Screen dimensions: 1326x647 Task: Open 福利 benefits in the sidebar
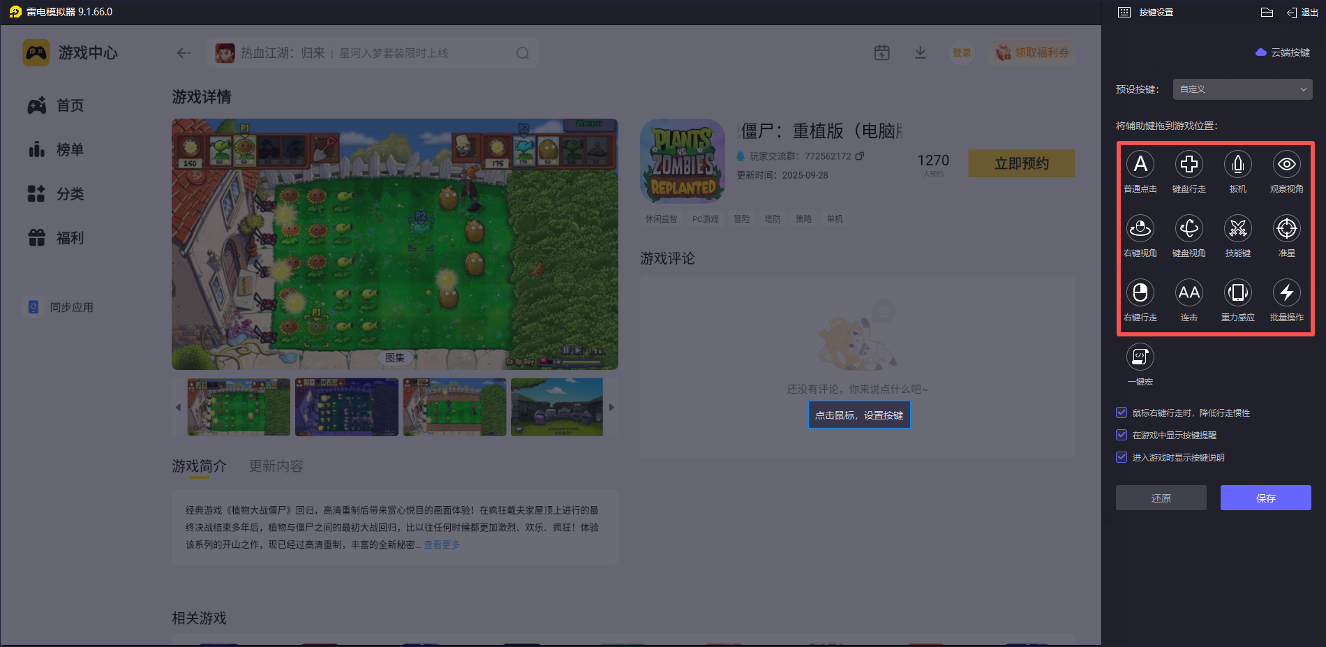[56, 237]
